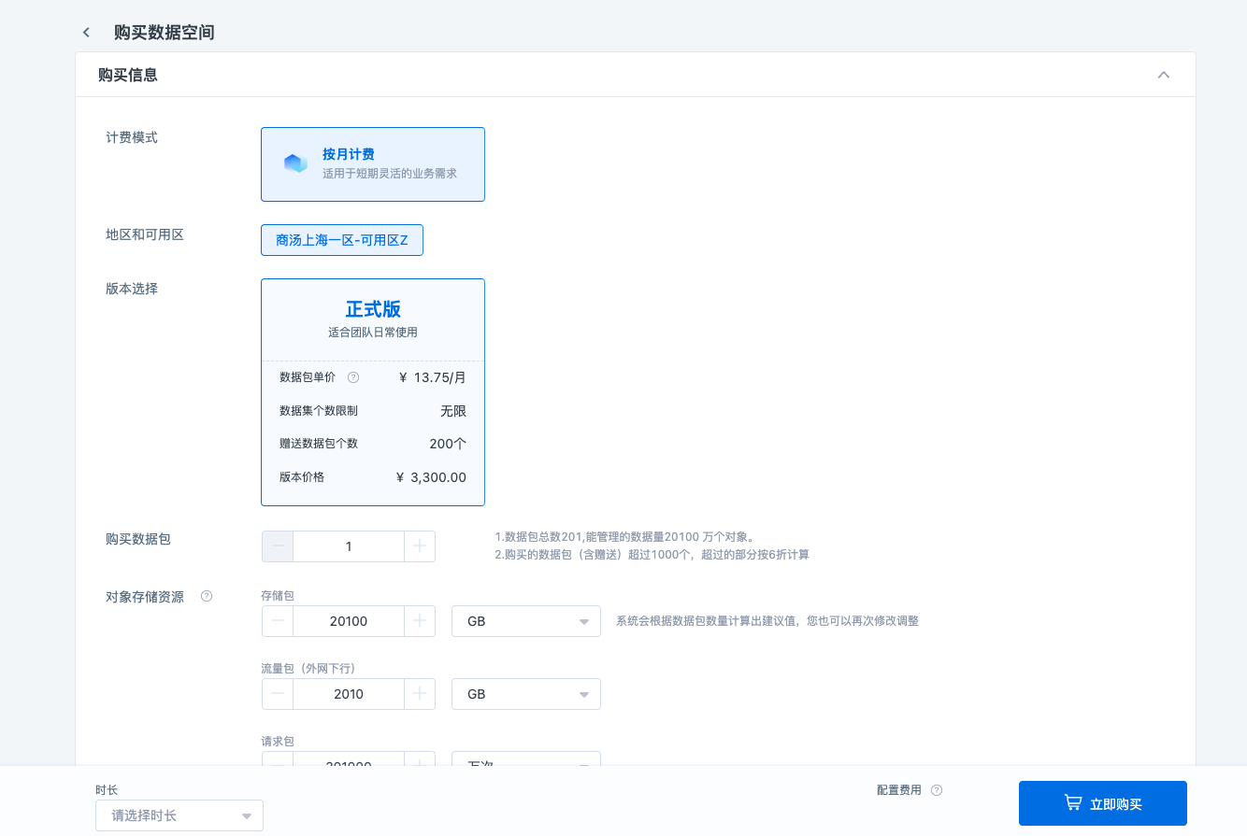The height and width of the screenshot is (836, 1247).
Task: Select the 正式版 version card
Action: tap(373, 392)
